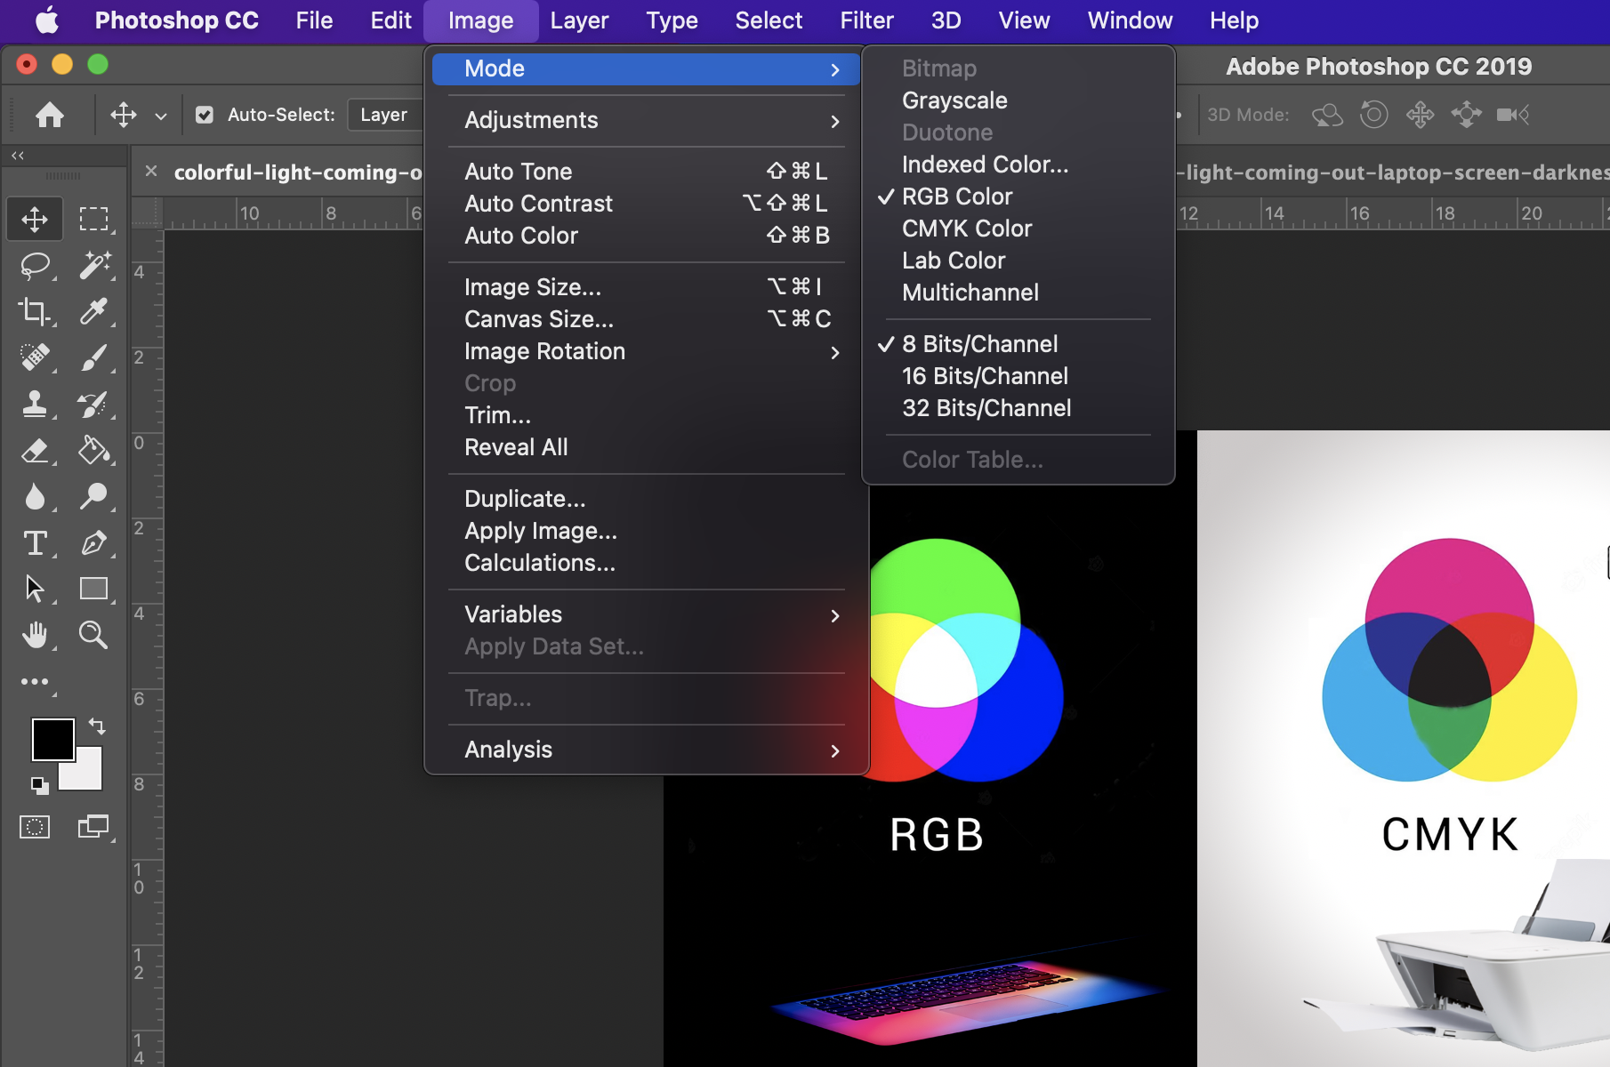Select the Clone Stamp tool

click(x=35, y=404)
